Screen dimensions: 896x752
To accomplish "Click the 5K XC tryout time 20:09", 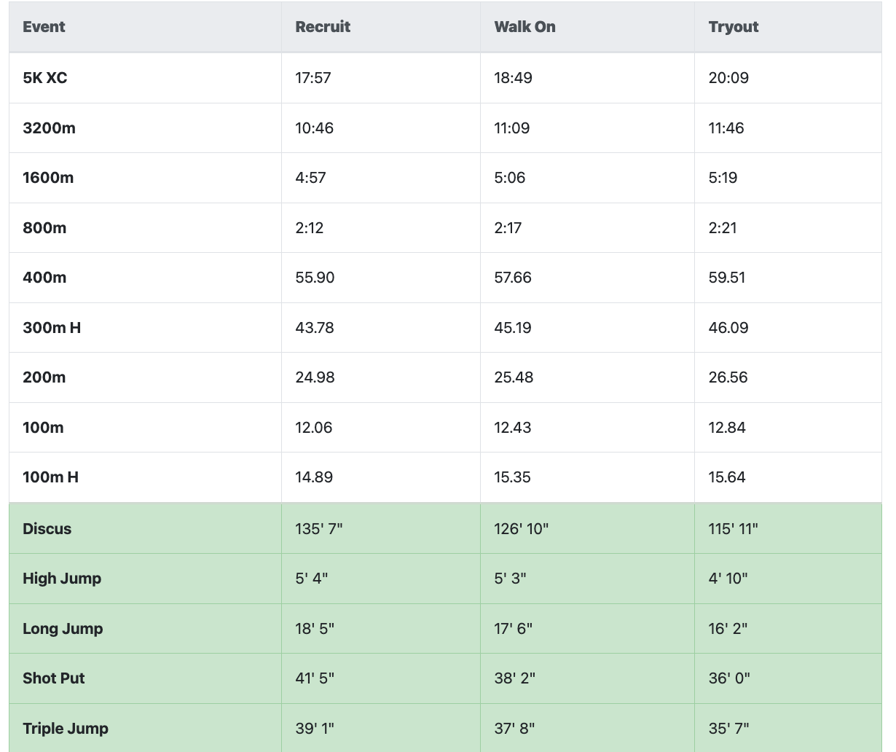I will pyautogui.click(x=728, y=78).
